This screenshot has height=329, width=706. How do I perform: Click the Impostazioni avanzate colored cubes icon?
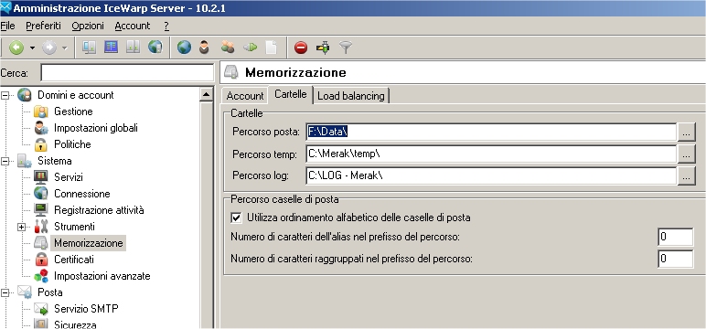tap(41, 276)
